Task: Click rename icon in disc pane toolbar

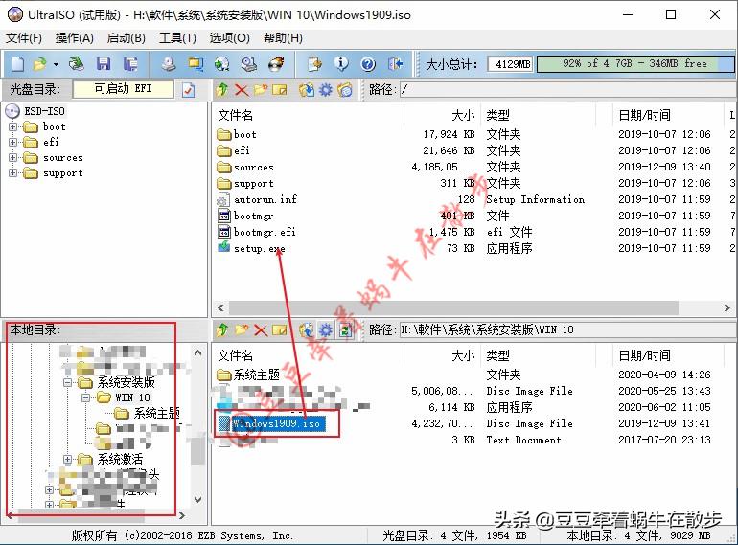Action: click(280, 89)
